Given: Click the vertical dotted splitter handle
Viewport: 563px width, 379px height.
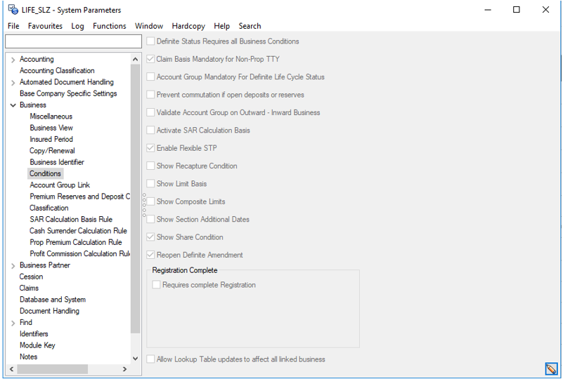Looking at the screenshot, I should pyautogui.click(x=143, y=204).
